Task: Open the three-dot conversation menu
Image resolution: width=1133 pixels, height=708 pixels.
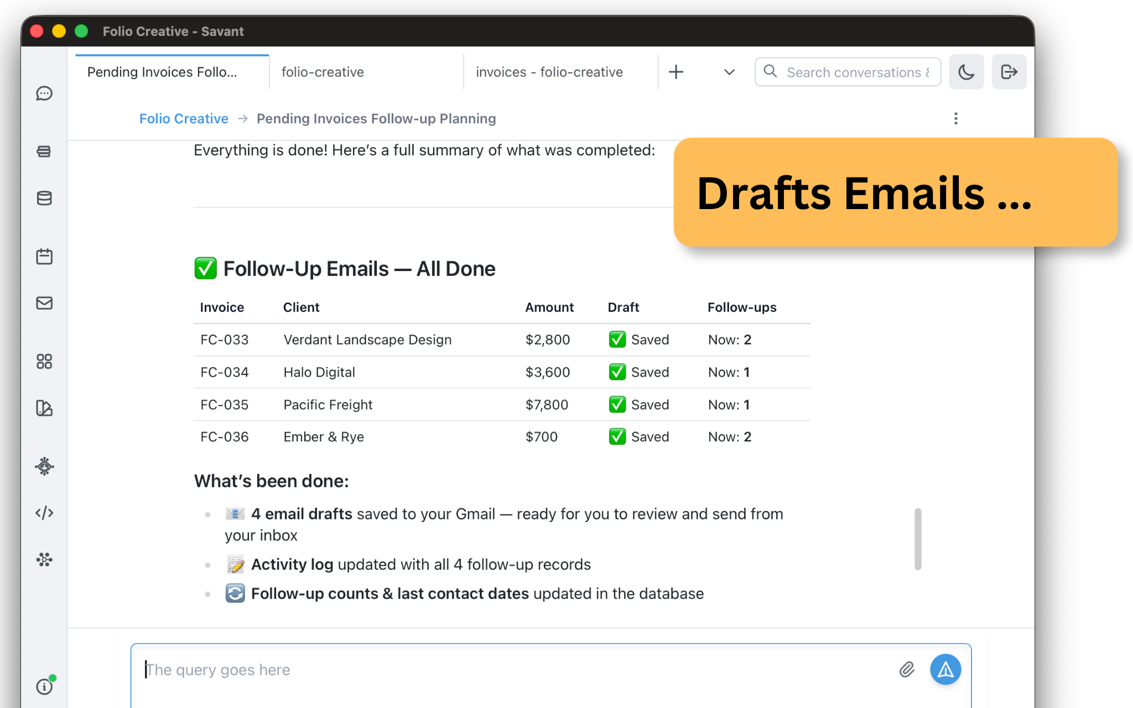Action: coord(955,118)
